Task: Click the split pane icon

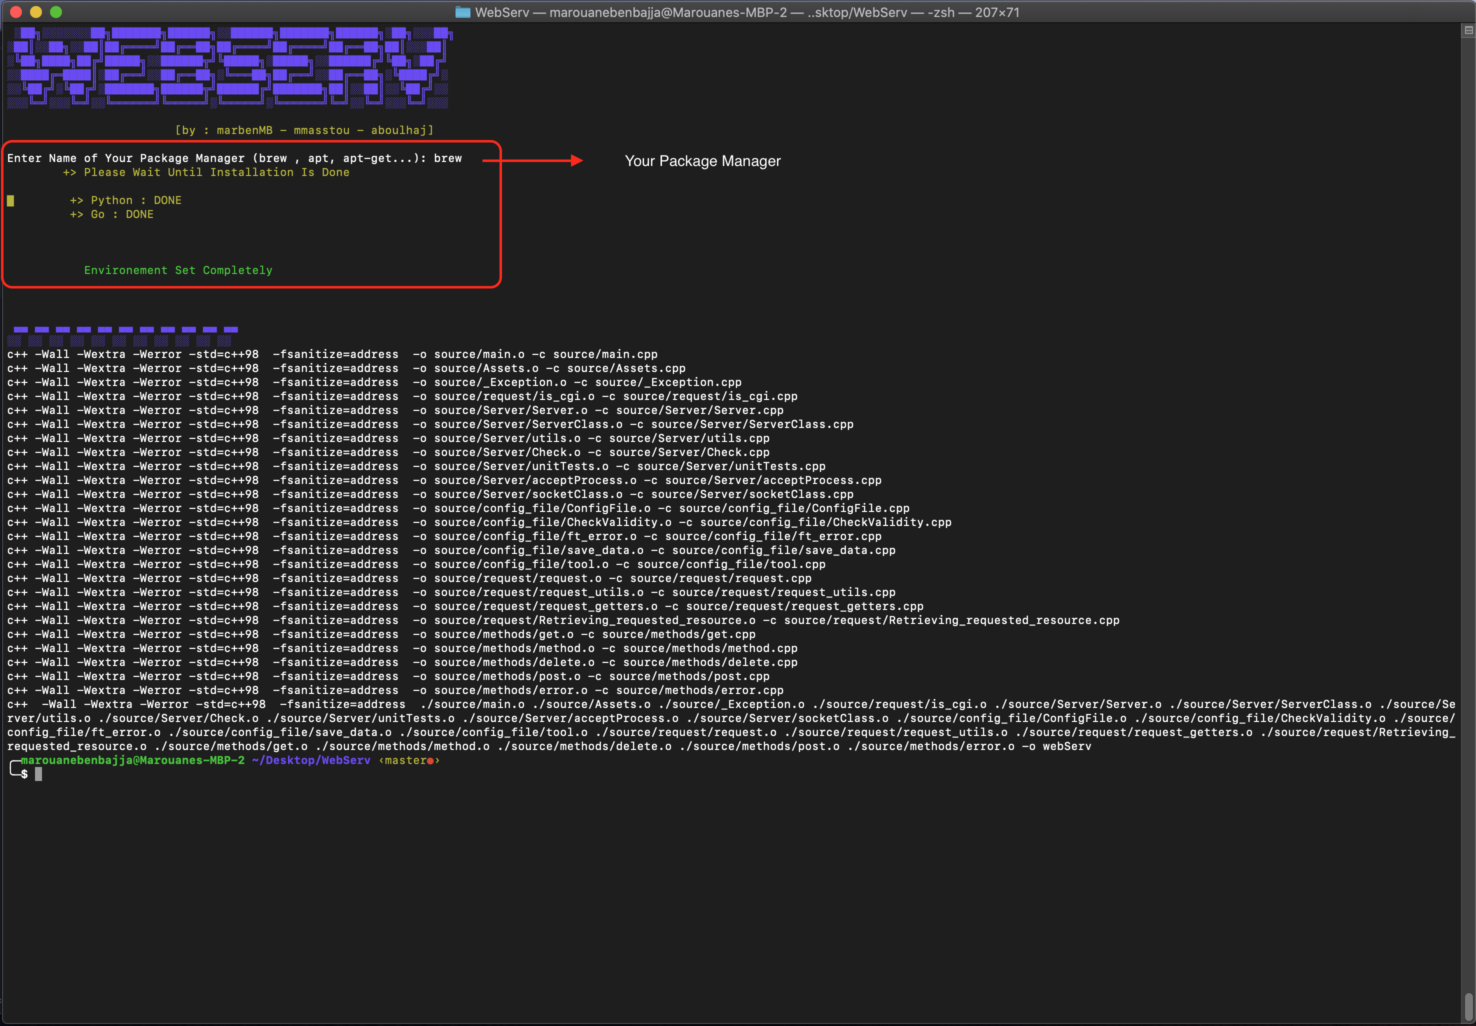Action: tap(1468, 29)
